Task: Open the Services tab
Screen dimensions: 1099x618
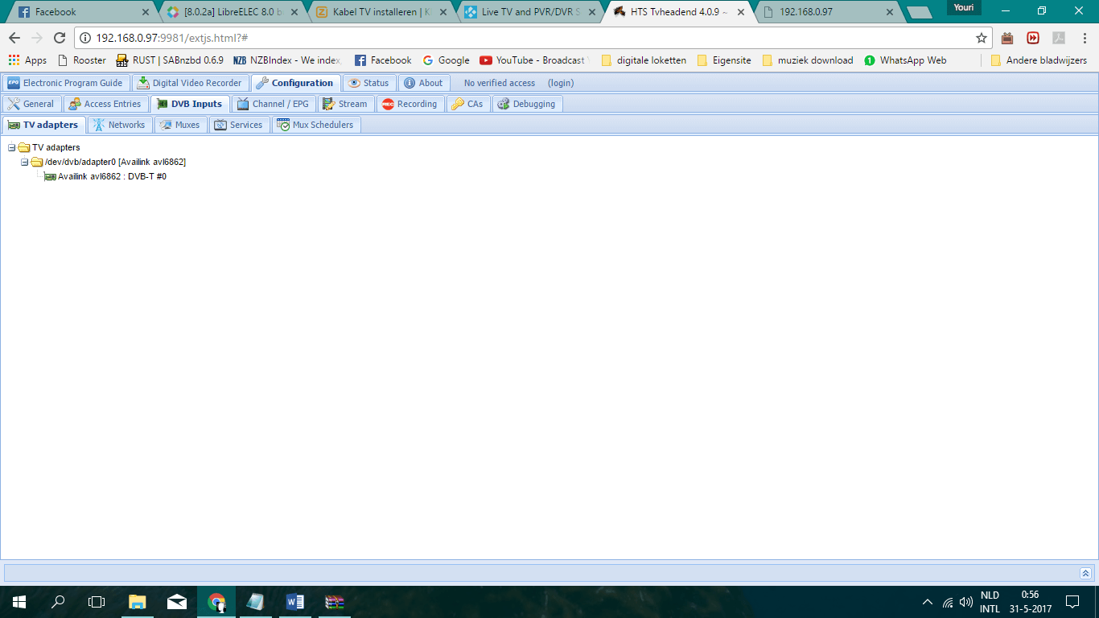Action: 238,125
